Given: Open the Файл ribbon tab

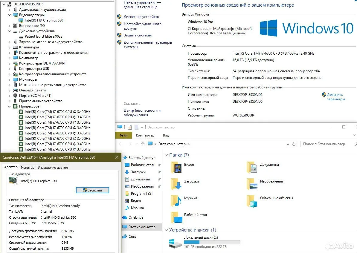Looking at the screenshot, I should [x=123, y=135].
